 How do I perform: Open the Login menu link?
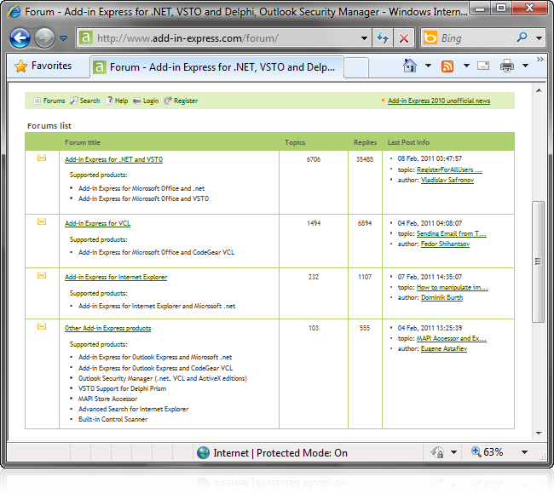point(151,101)
